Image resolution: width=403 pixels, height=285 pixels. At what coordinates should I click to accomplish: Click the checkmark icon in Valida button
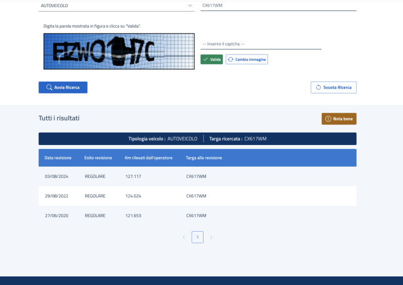206,59
